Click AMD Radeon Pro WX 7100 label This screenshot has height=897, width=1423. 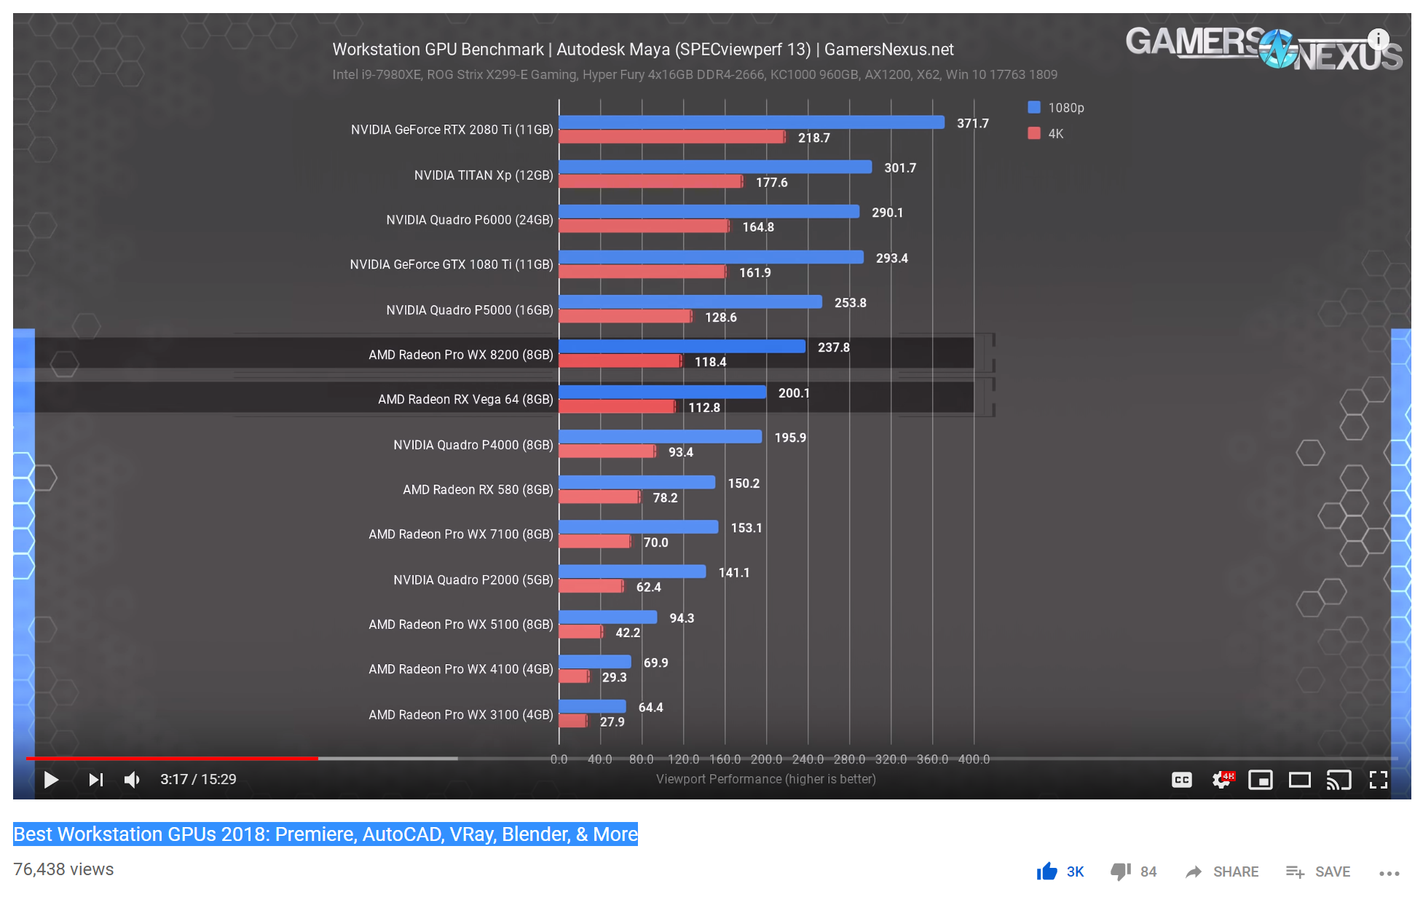click(461, 534)
